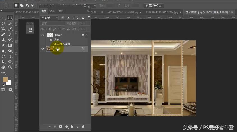Select the background layer thumbnail
237x132 pixels.
(x=50, y=49)
